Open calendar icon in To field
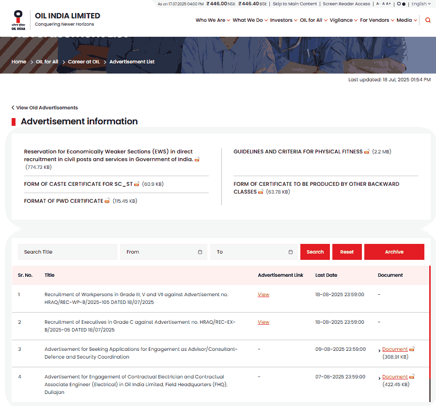 [291, 252]
